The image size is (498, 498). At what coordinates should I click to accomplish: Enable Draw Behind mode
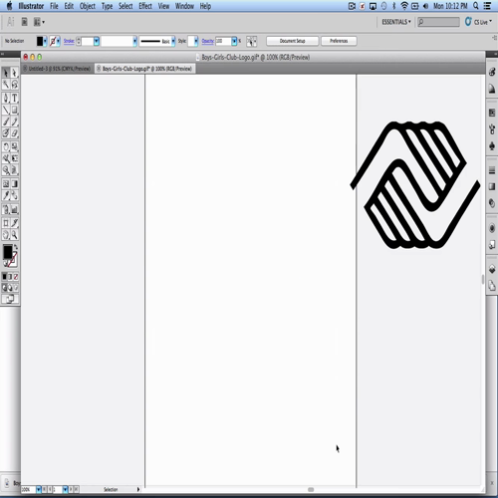[x=10, y=288]
